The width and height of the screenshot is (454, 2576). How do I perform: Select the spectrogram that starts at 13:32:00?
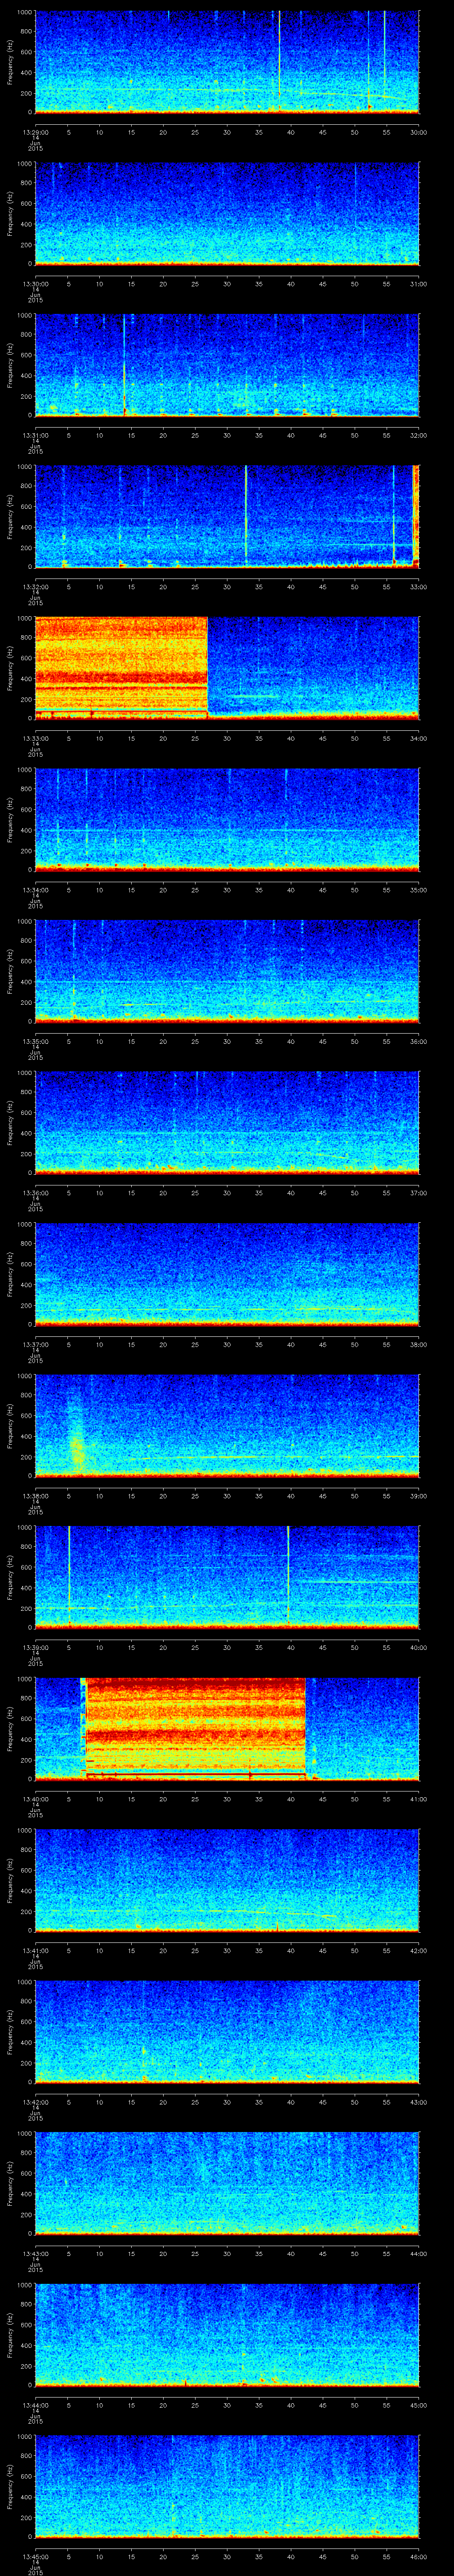point(227,516)
